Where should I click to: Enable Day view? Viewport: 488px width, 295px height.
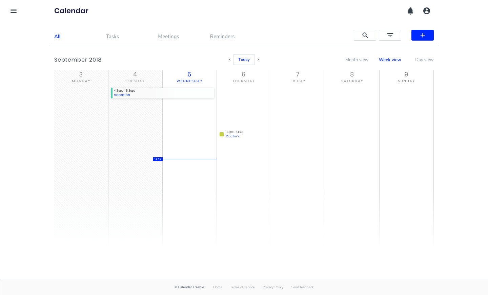[x=424, y=60]
